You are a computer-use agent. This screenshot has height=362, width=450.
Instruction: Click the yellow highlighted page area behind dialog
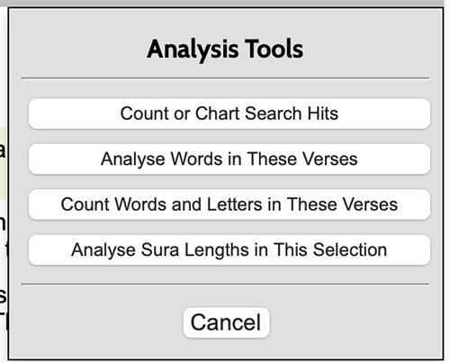tap(4, 164)
